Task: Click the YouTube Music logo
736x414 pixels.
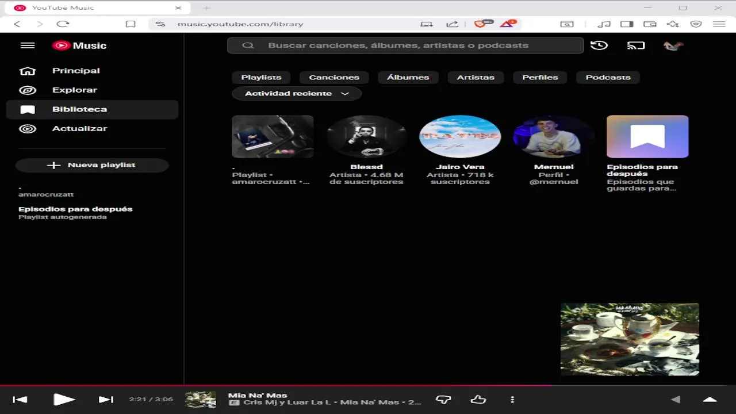Action: point(79,45)
